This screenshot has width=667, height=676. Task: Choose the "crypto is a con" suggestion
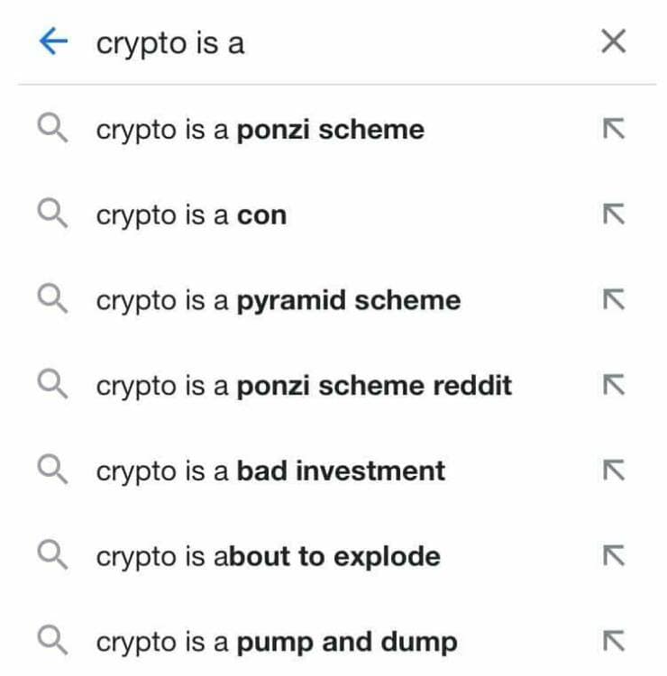pos(191,215)
